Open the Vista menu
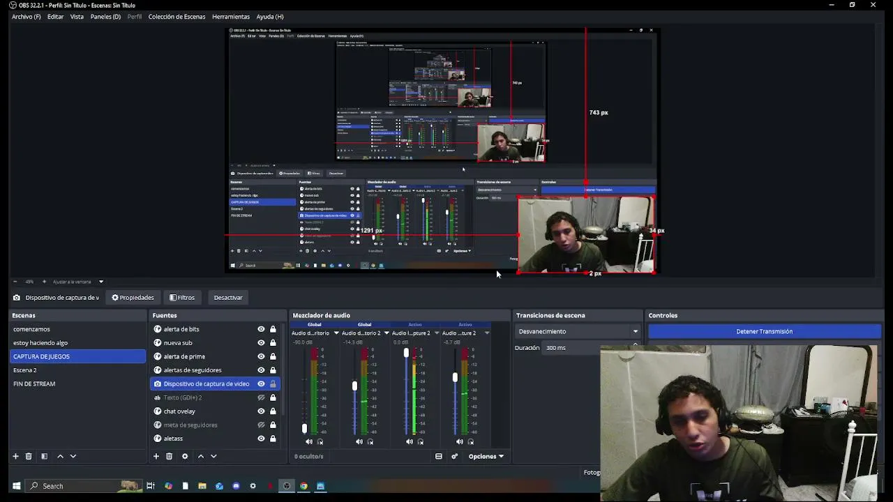The height and width of the screenshot is (502, 893). [77, 17]
